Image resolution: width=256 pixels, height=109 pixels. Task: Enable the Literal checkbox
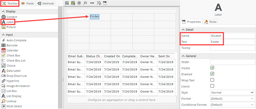coord(212,86)
